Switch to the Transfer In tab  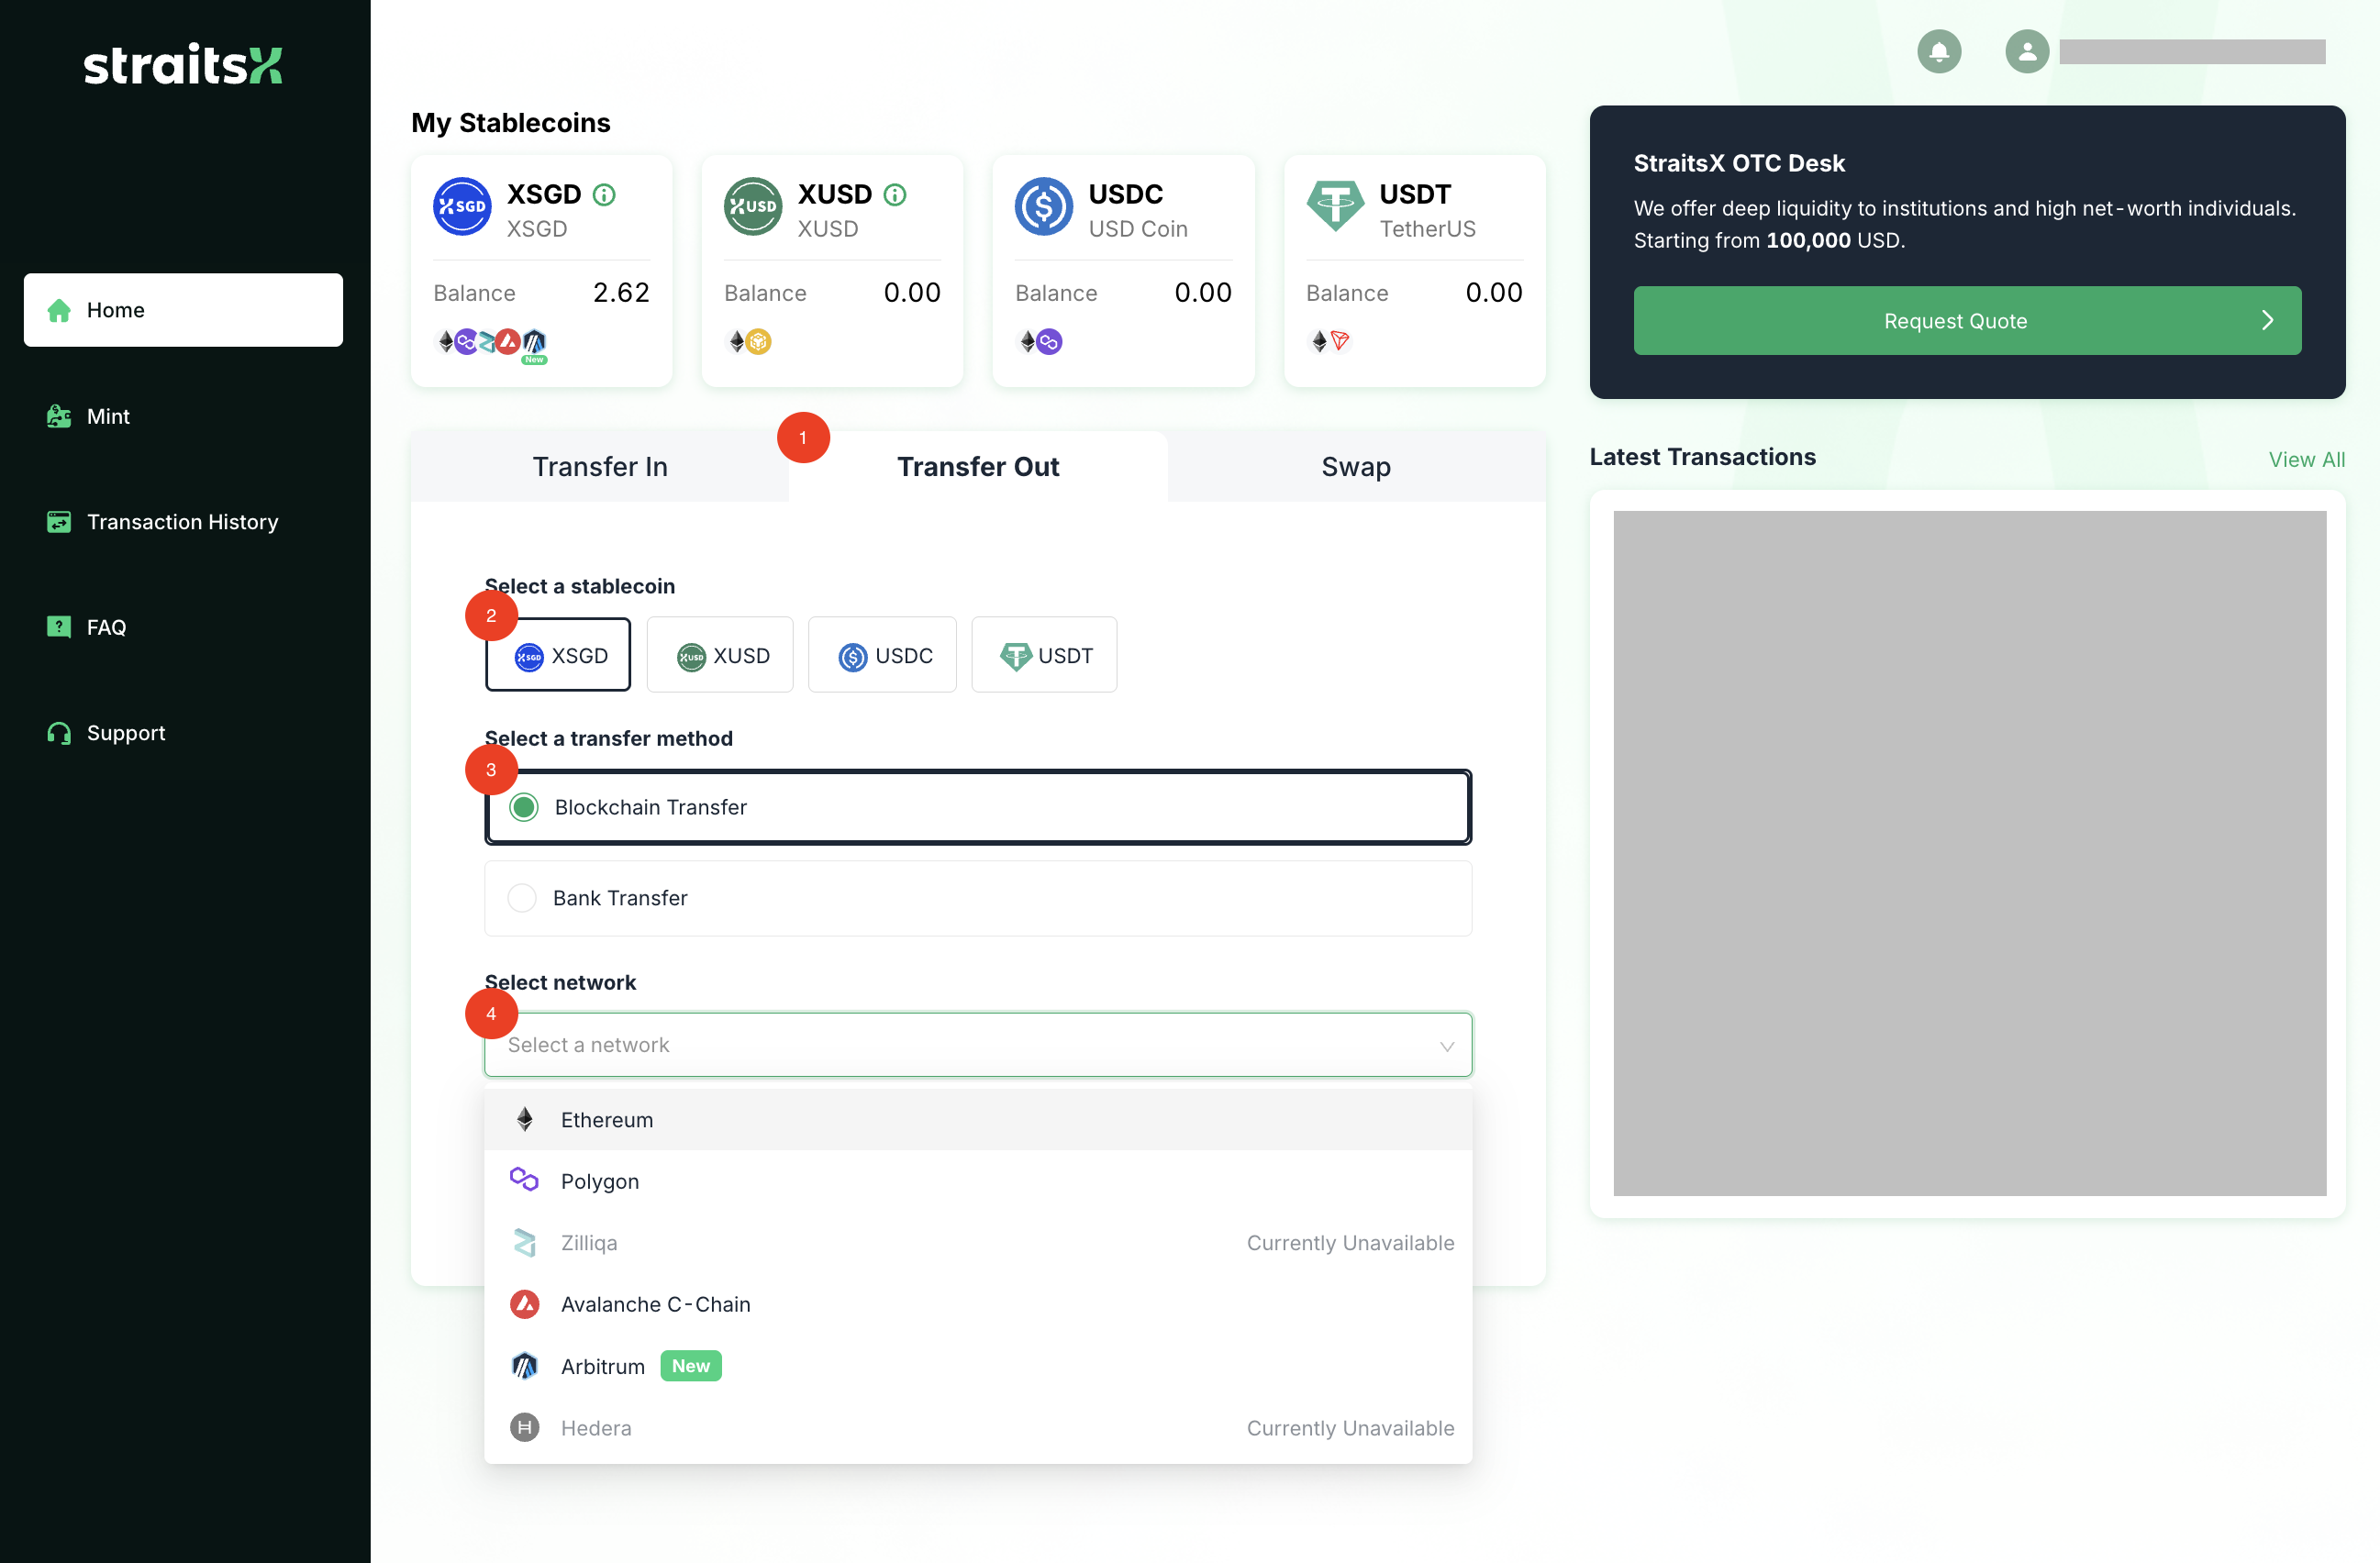pyautogui.click(x=599, y=467)
